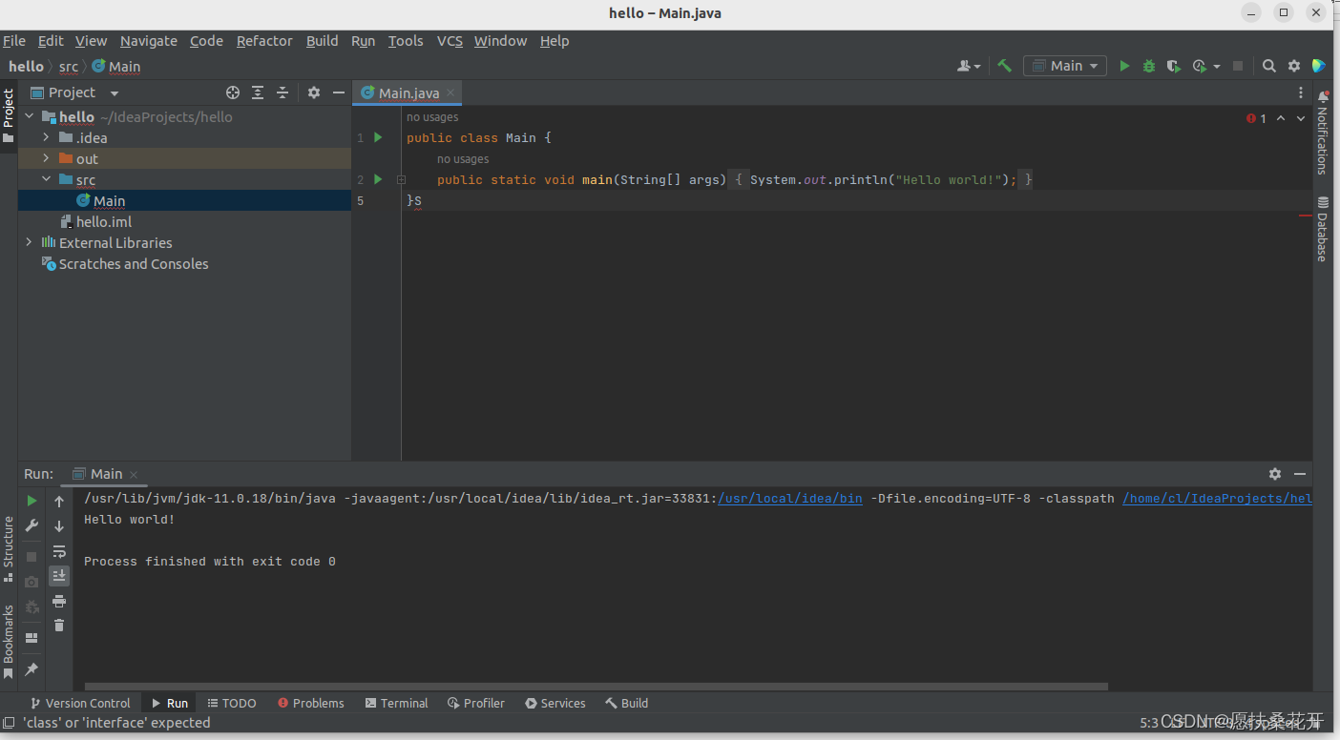Unfold the main method code block
The height and width of the screenshot is (740, 1340).
(402, 179)
